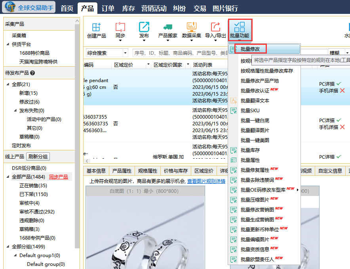Collapse the 发布失败(0) tree node
This screenshot has height=269, width=350.
click(15, 110)
